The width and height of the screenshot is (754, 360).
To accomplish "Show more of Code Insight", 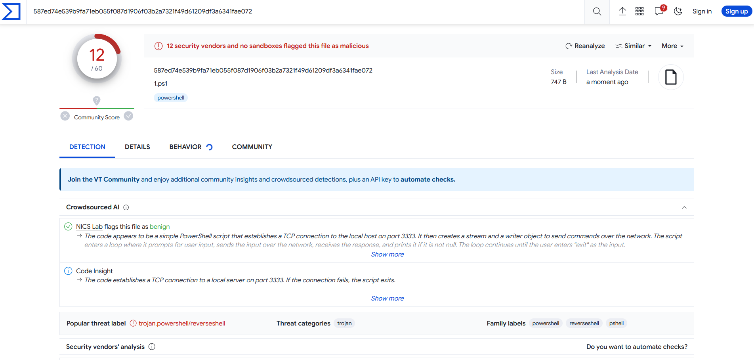I will (x=387, y=299).
